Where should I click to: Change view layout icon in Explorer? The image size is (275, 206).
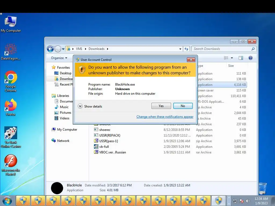(x=226, y=58)
